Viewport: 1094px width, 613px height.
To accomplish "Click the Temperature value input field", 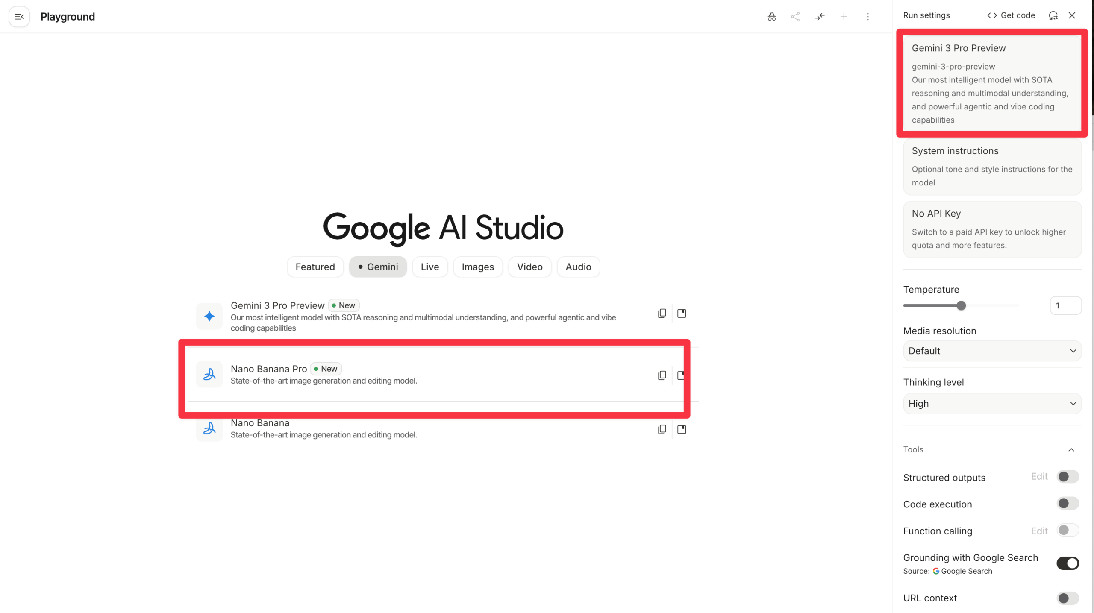I will point(1065,306).
